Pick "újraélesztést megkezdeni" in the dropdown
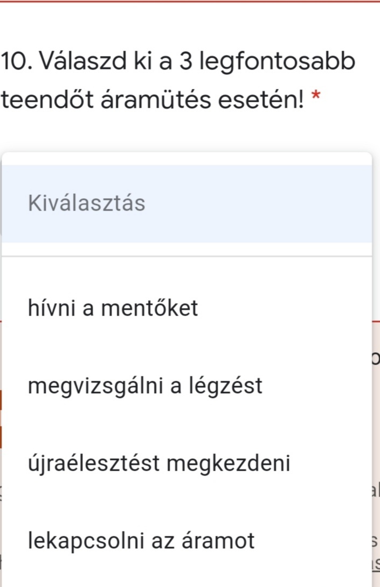Viewport: 380px width, 587px height. click(159, 463)
